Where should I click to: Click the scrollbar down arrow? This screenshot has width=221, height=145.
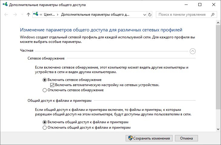[218, 129]
